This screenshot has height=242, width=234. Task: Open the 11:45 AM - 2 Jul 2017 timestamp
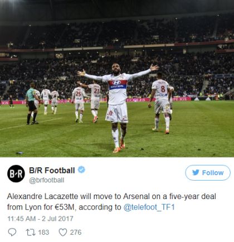pyautogui.click(x=40, y=219)
